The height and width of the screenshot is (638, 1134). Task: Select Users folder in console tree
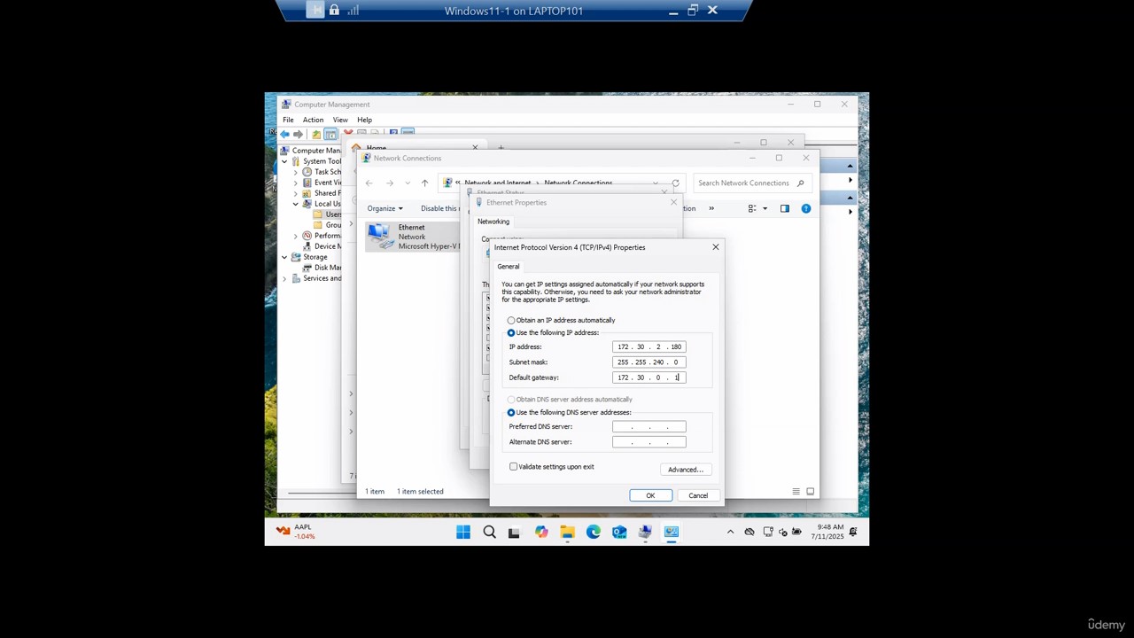pyautogui.click(x=326, y=214)
